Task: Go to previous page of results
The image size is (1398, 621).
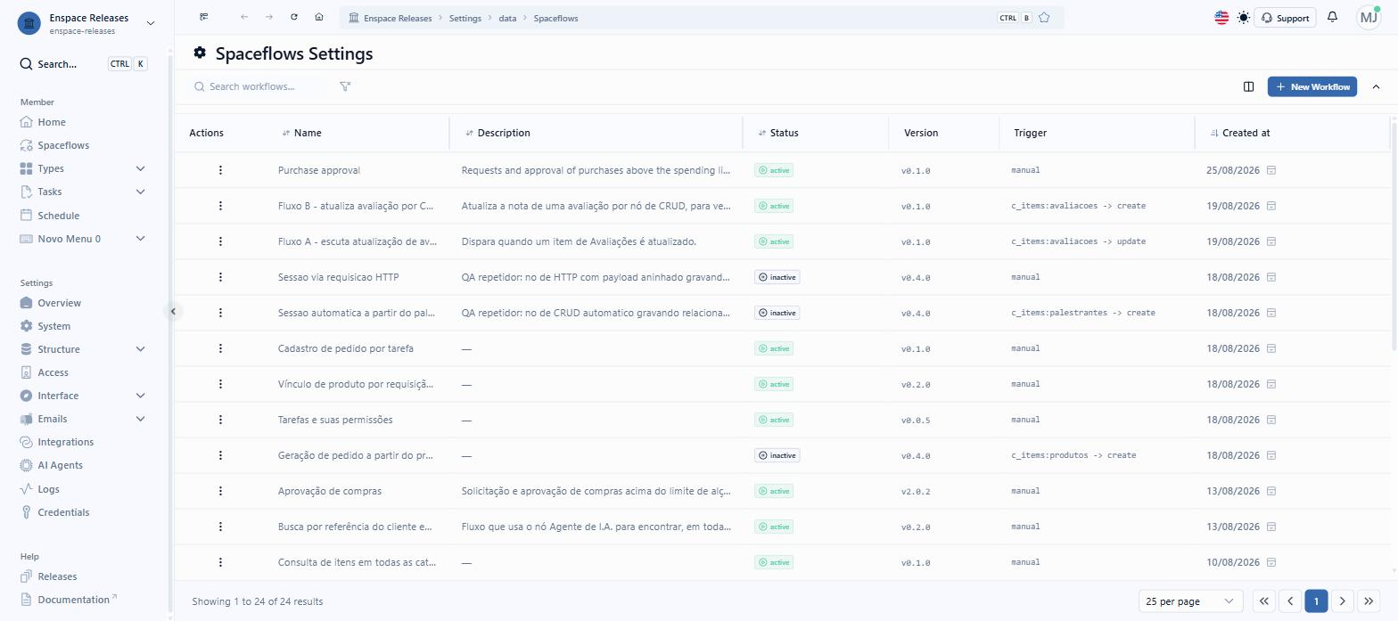Action: click(1289, 601)
